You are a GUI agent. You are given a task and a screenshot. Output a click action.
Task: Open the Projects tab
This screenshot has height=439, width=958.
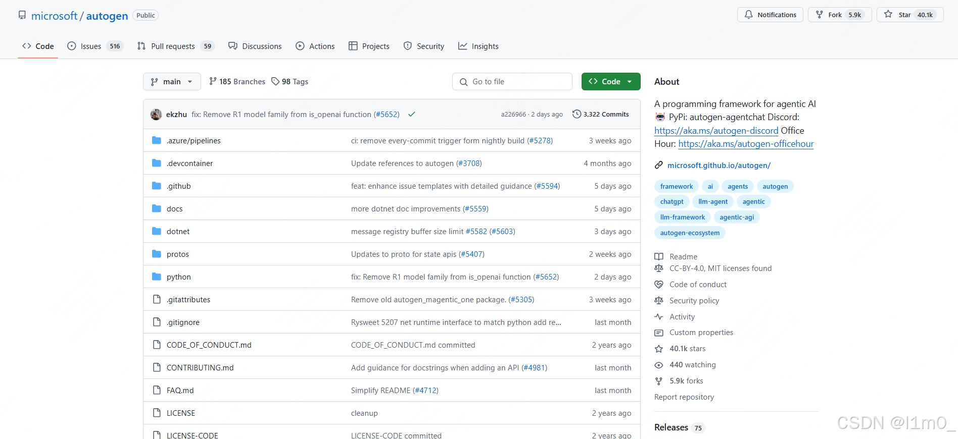369,46
